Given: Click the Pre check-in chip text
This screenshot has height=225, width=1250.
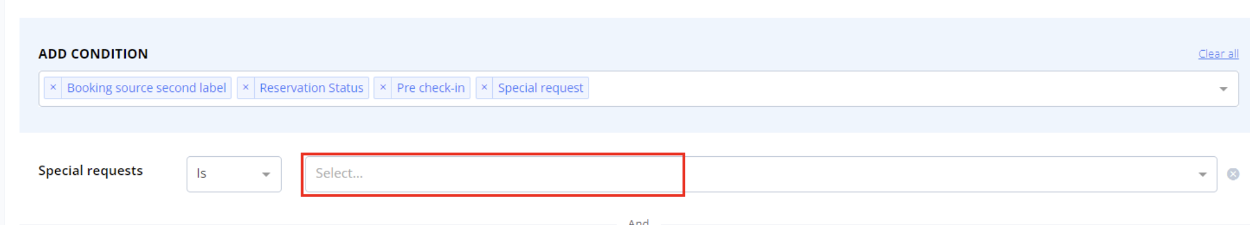Looking at the screenshot, I should [x=431, y=88].
